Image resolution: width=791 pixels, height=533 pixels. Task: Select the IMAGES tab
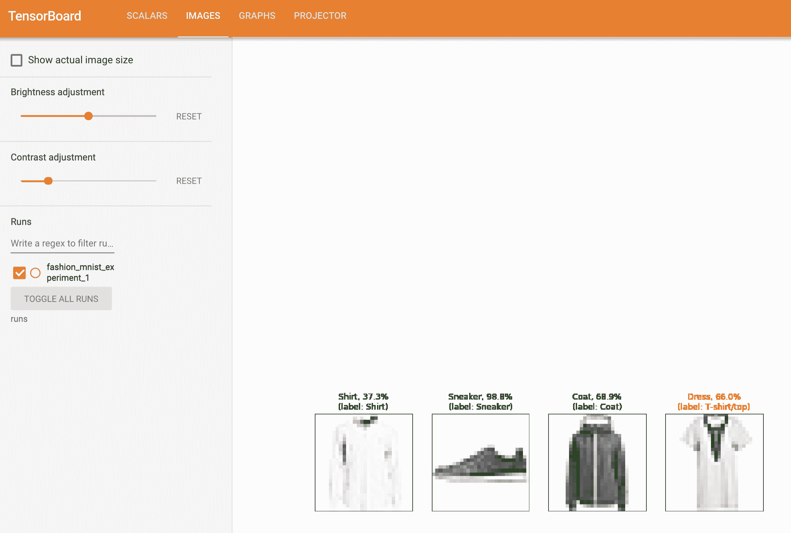203,15
